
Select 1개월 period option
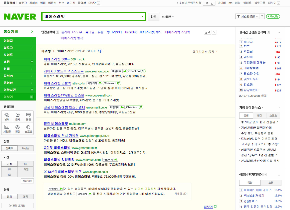click(x=26, y=169)
